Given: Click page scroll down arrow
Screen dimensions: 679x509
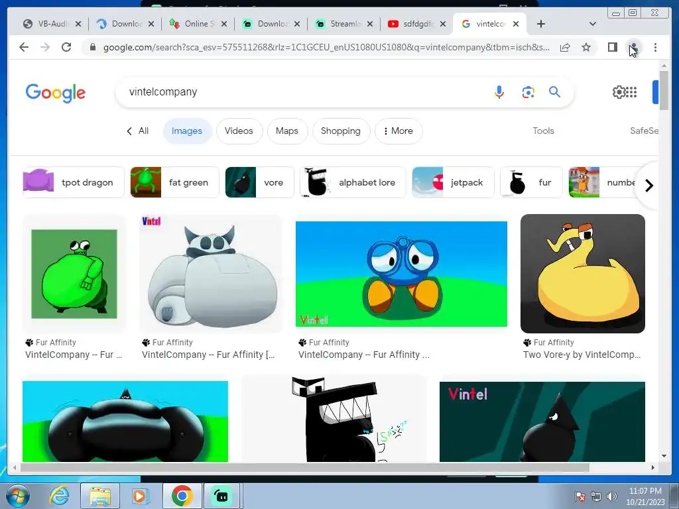Looking at the screenshot, I should 664,456.
